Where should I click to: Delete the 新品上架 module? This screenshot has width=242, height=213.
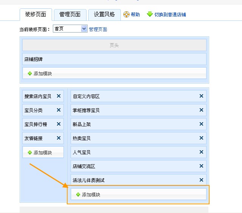(x=201, y=124)
